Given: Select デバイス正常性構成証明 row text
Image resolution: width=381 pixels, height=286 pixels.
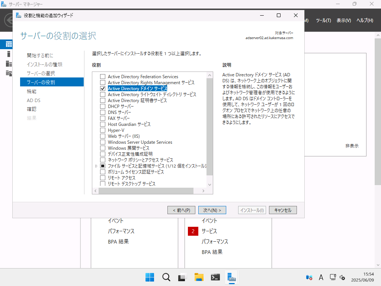Looking at the screenshot, I should pyautogui.click(x=130, y=154).
